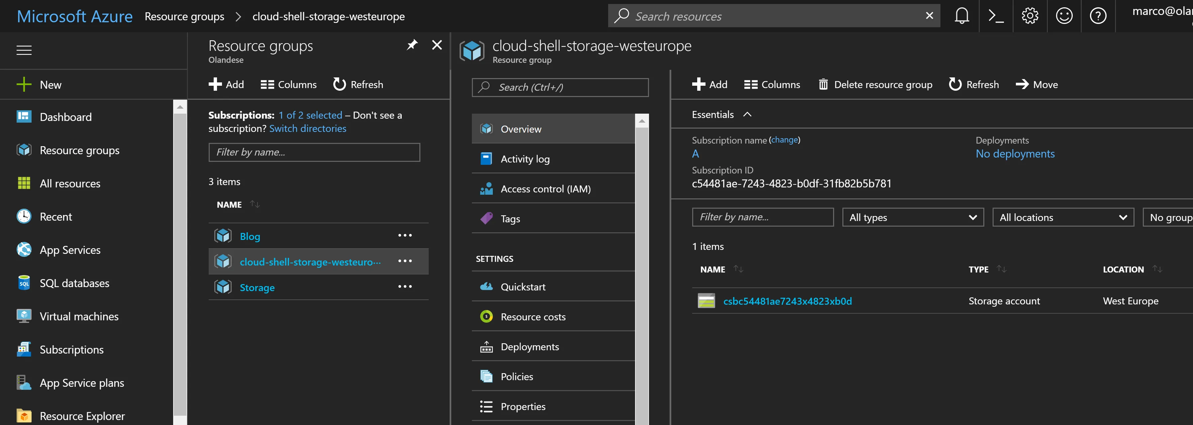Focus the Search (Ctrl+/) menu field
The image size is (1193, 425).
[x=560, y=87]
